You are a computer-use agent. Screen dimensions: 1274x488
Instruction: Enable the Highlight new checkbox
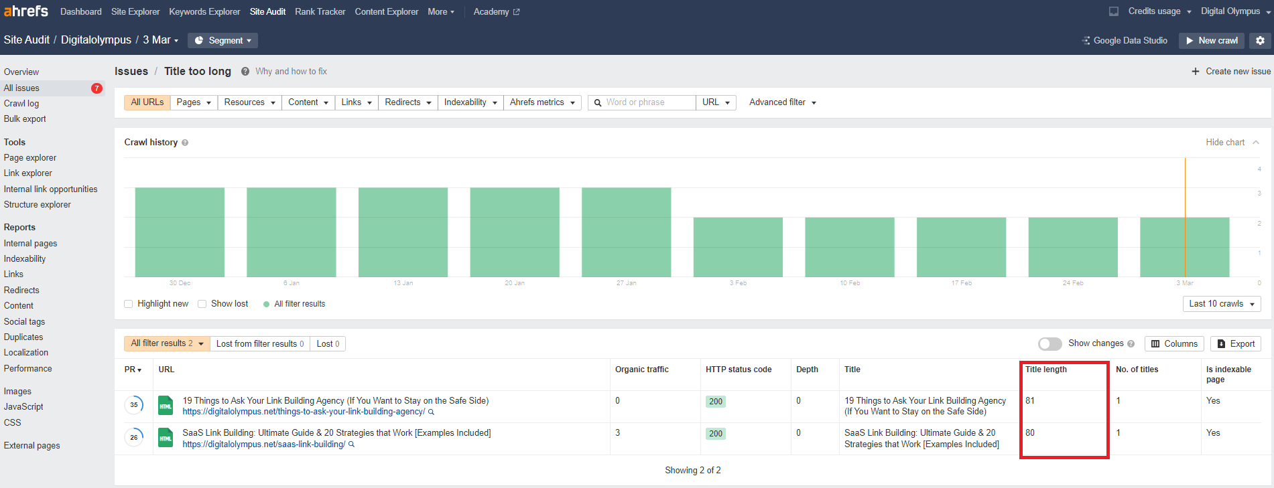pyautogui.click(x=129, y=304)
